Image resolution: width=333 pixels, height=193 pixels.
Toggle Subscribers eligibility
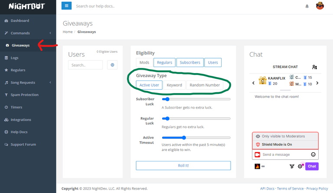[x=190, y=63]
